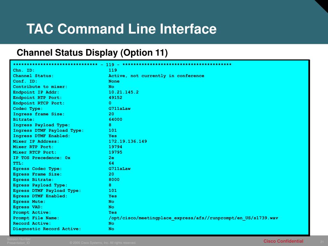Click the Egress VAD No value
328x246 pixels.
[111, 207]
